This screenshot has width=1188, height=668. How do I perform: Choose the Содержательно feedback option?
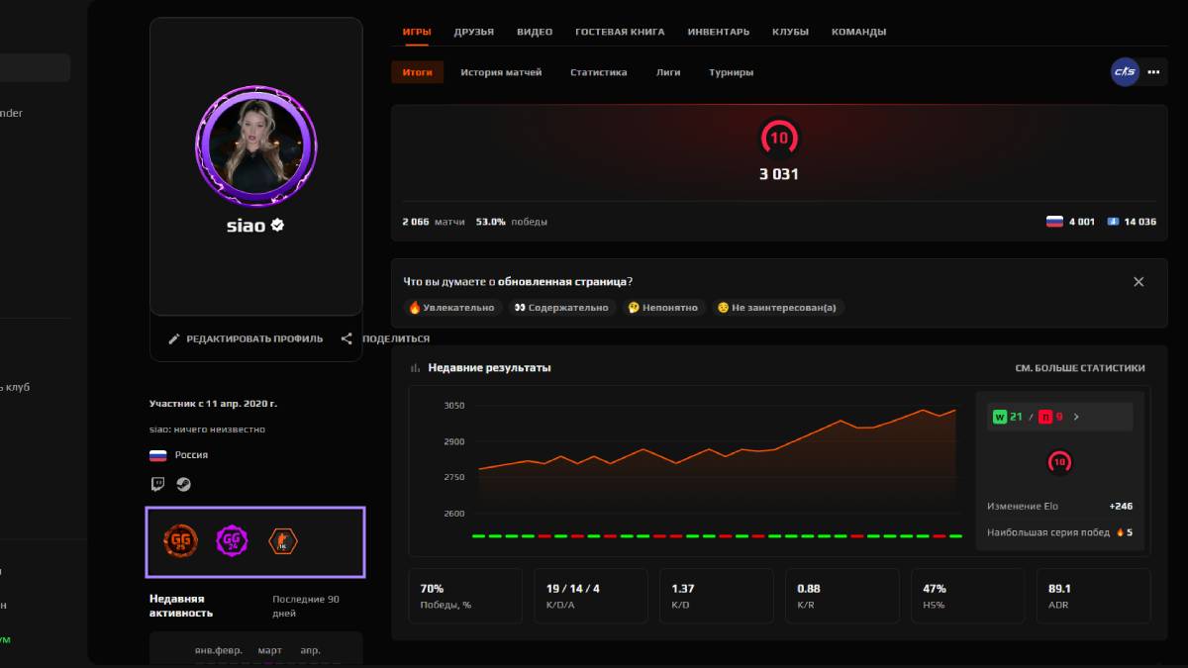[562, 308]
